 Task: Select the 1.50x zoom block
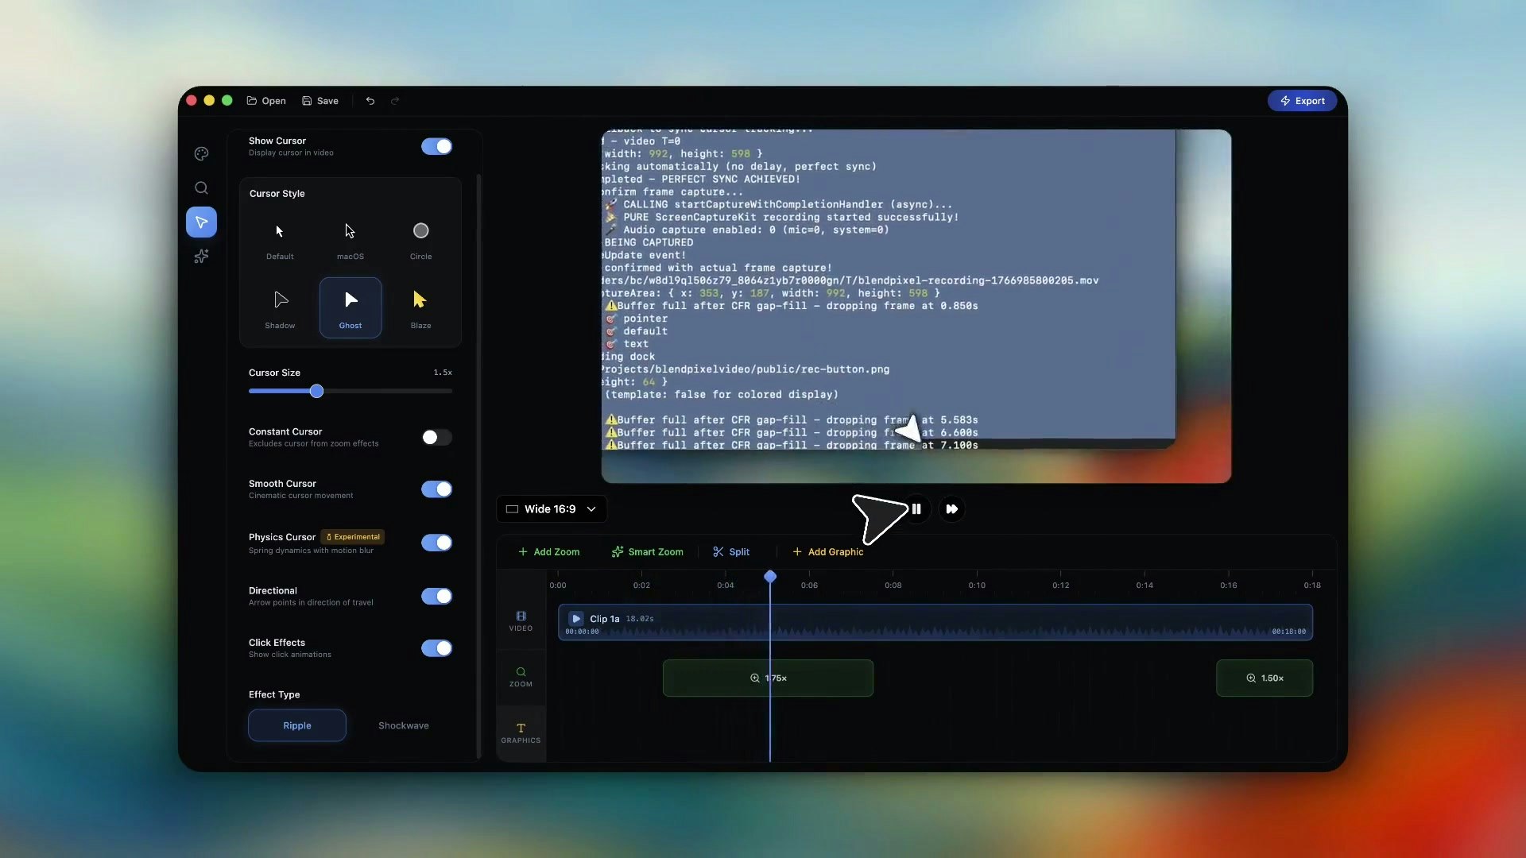[x=1265, y=678]
